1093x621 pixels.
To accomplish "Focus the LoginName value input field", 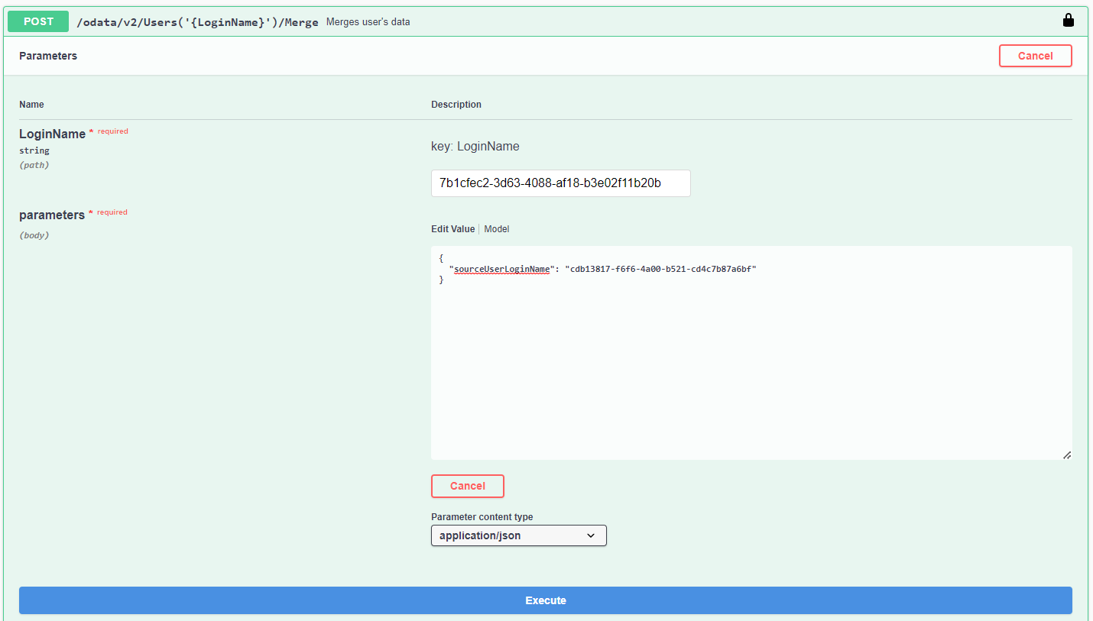I will (560, 183).
